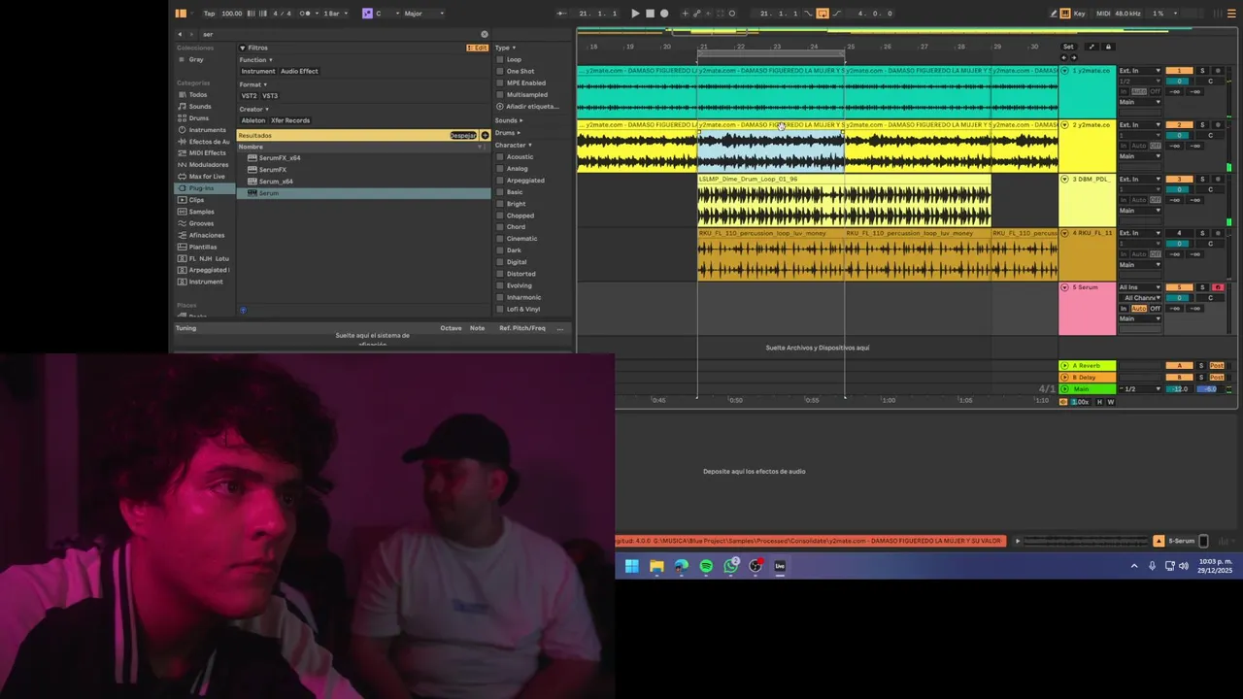1243x699 pixels.
Task: Click the browser search field containing 'ser'
Action: (x=340, y=34)
